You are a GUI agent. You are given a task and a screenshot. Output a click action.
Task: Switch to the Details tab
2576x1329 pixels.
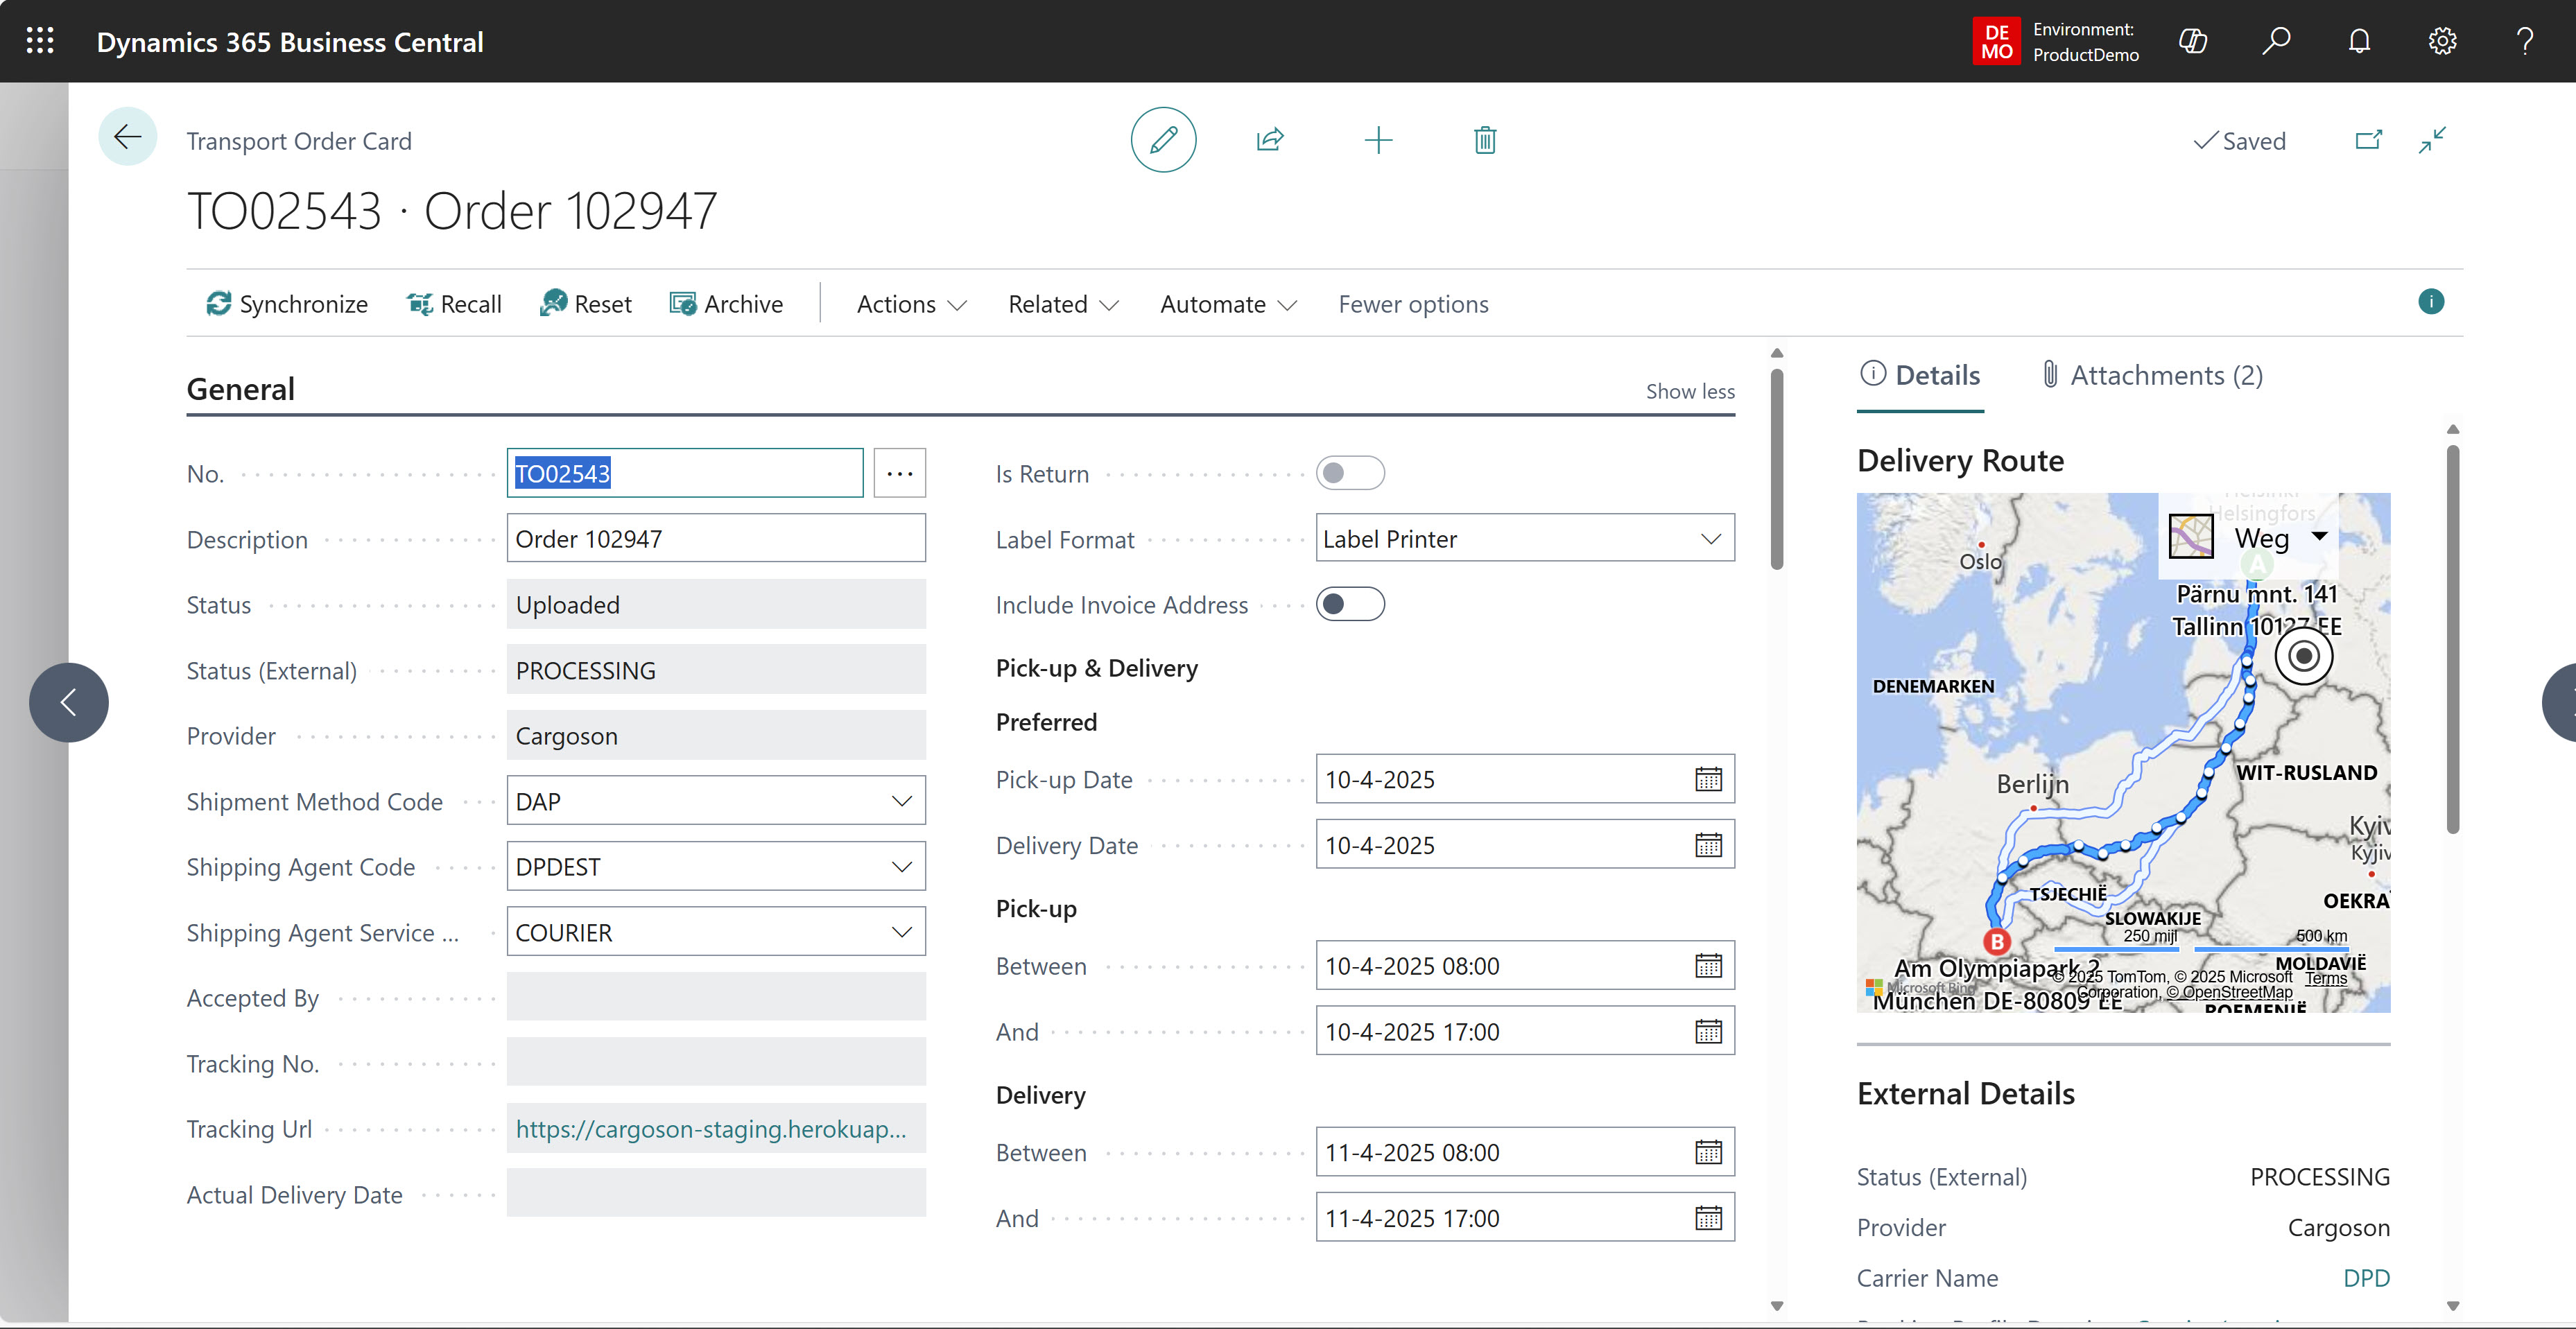[1920, 376]
